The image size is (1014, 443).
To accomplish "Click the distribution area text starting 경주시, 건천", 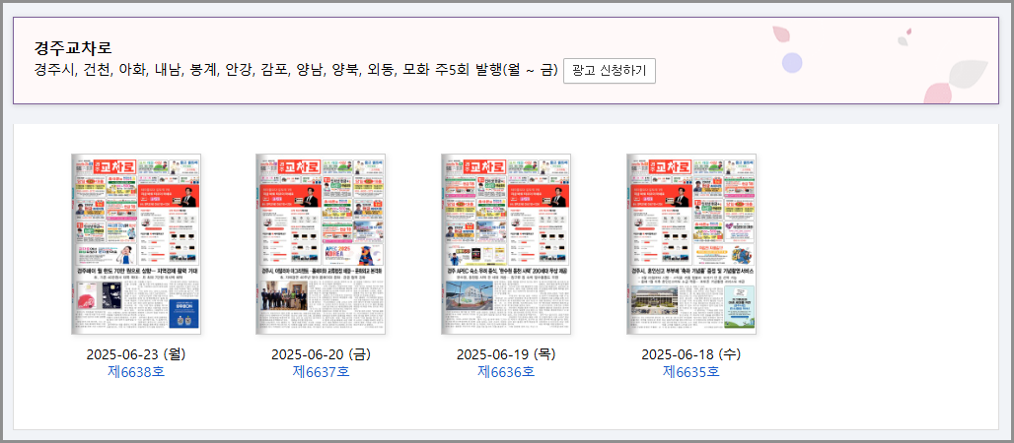I will tap(296, 70).
